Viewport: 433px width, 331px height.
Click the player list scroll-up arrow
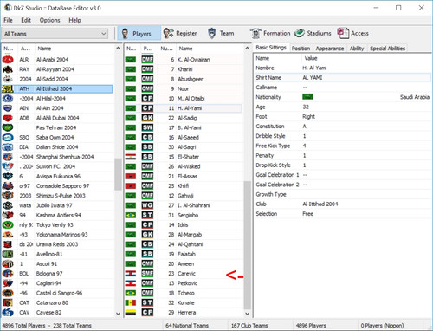(x=247, y=48)
